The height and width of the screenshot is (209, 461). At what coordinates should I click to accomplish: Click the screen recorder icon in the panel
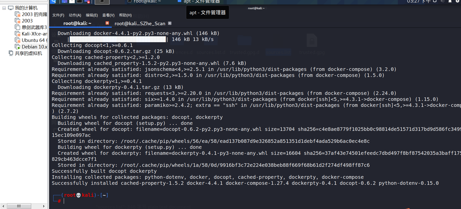87,1
